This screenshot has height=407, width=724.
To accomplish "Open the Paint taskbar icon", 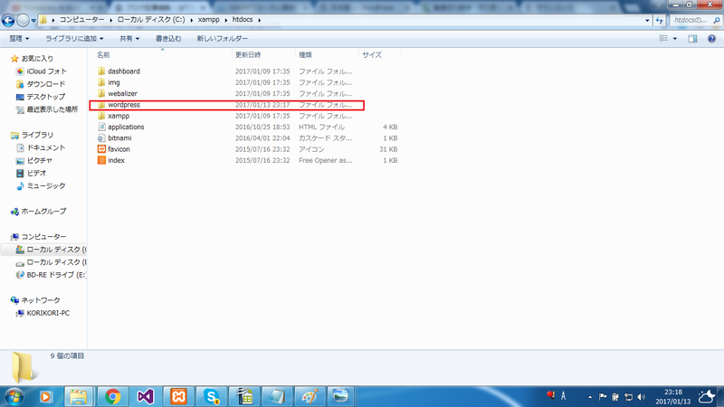I will point(310,396).
